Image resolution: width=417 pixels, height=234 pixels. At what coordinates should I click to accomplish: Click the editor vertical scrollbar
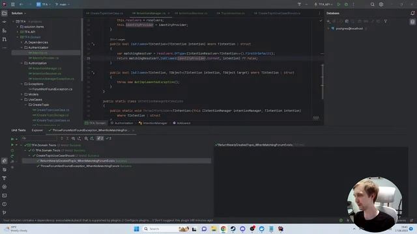(323, 81)
